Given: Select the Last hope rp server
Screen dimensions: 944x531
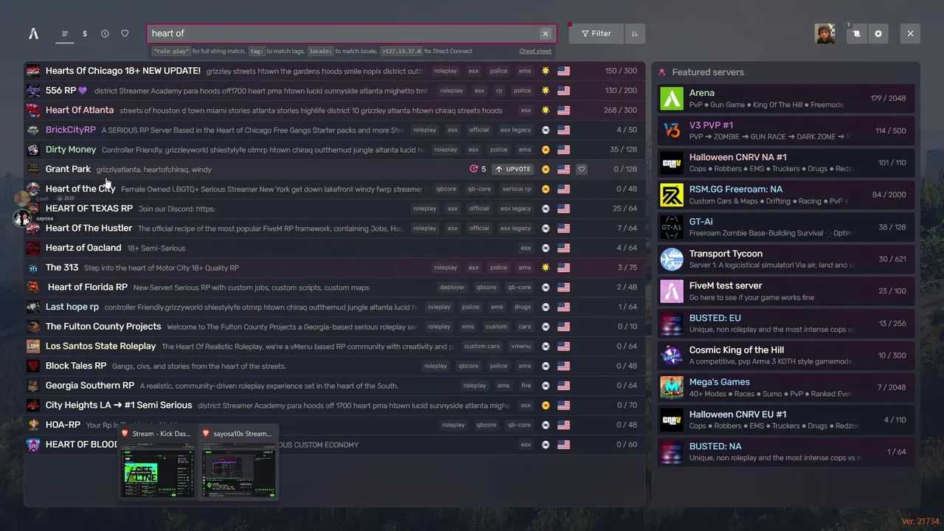Looking at the screenshot, I should click(336, 307).
